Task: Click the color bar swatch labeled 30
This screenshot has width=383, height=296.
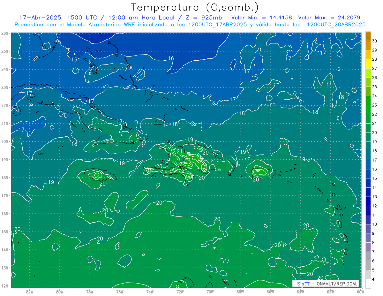Action: coord(368,36)
